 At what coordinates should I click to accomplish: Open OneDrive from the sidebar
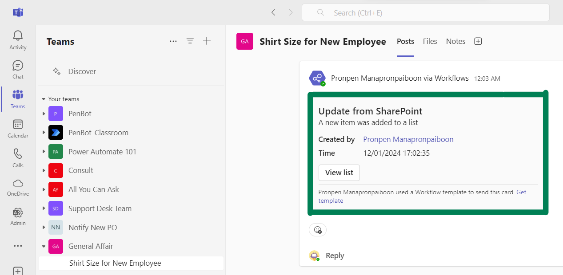click(x=17, y=187)
